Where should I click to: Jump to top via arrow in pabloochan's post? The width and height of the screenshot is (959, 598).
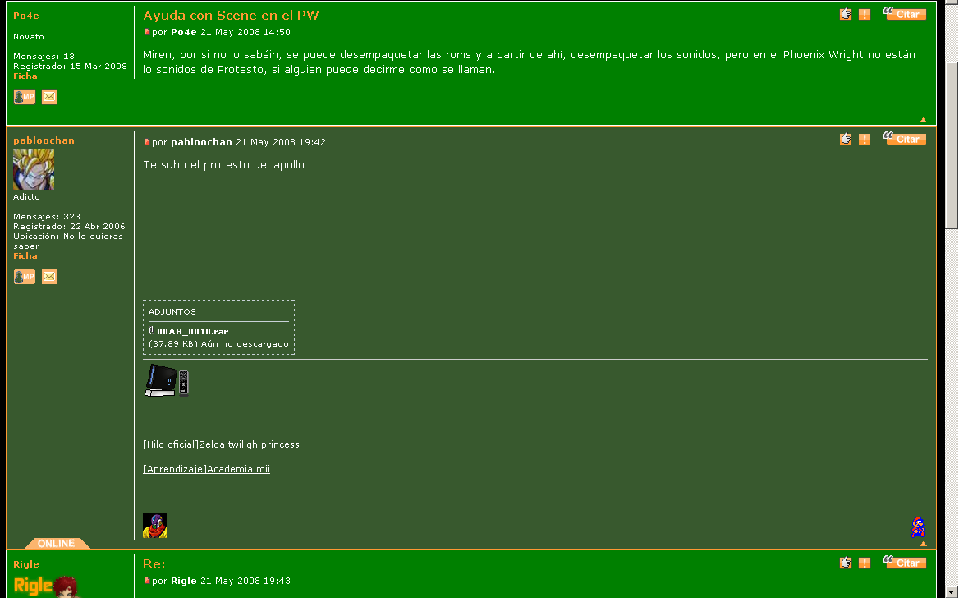pyautogui.click(x=923, y=544)
